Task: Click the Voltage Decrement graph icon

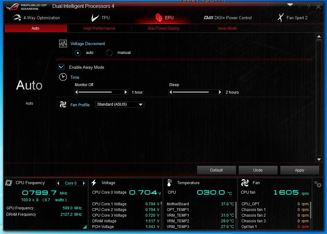Action: (x=63, y=44)
